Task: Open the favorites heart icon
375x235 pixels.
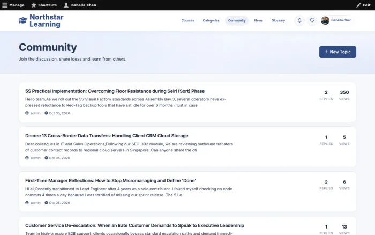Action: (x=312, y=20)
